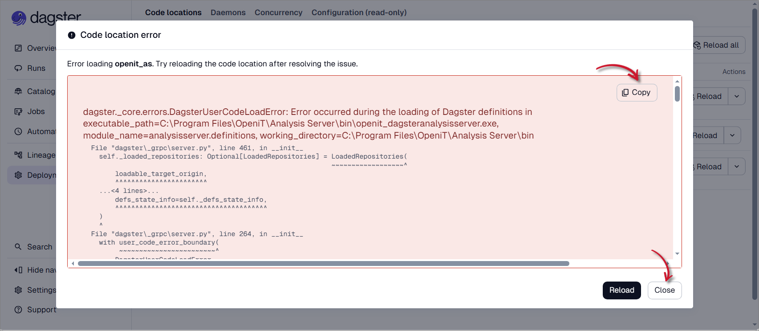
Task: Open Support via its help icon
Action: 18,310
